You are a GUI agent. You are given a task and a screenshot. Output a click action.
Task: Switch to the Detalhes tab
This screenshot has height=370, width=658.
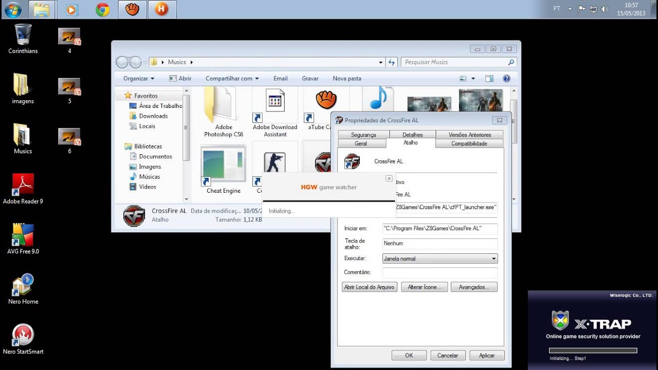(x=412, y=135)
